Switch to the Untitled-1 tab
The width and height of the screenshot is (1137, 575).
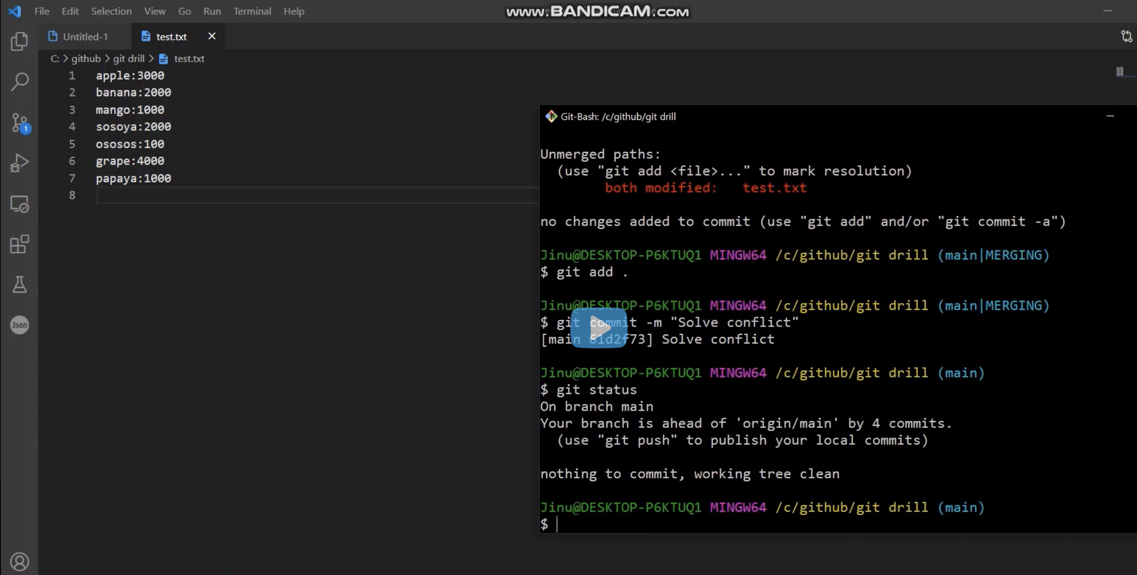pyautogui.click(x=85, y=37)
